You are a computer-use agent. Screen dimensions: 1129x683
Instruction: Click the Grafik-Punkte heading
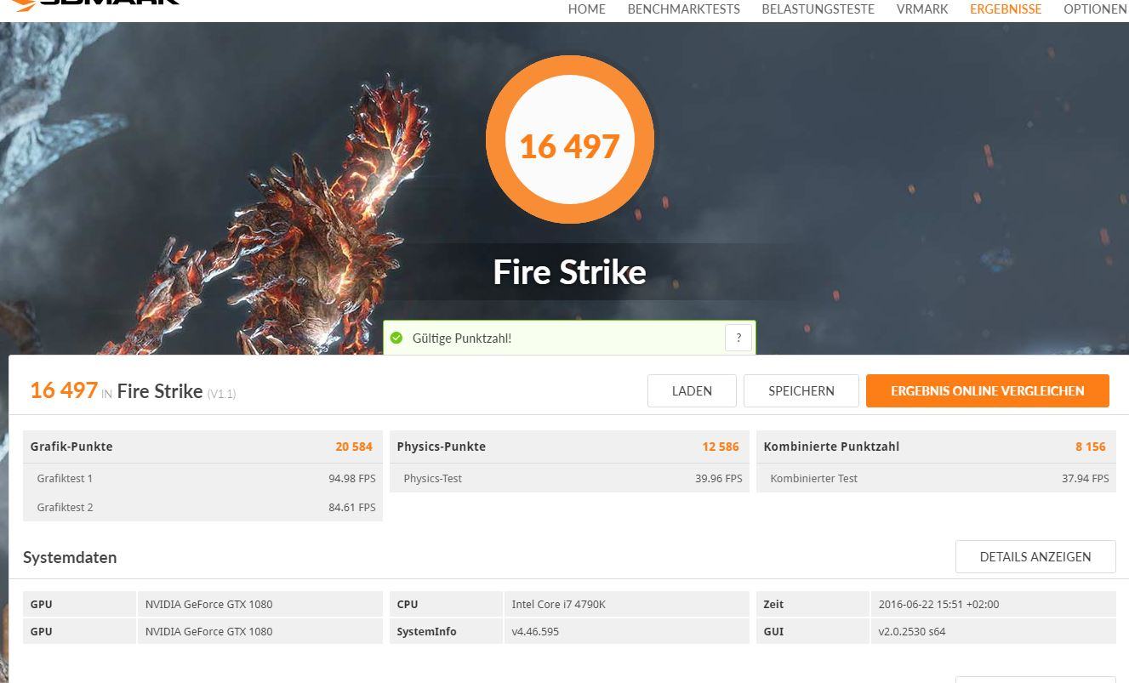pos(71,447)
